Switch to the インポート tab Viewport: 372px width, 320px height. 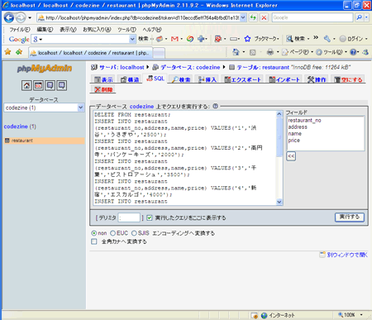click(284, 79)
